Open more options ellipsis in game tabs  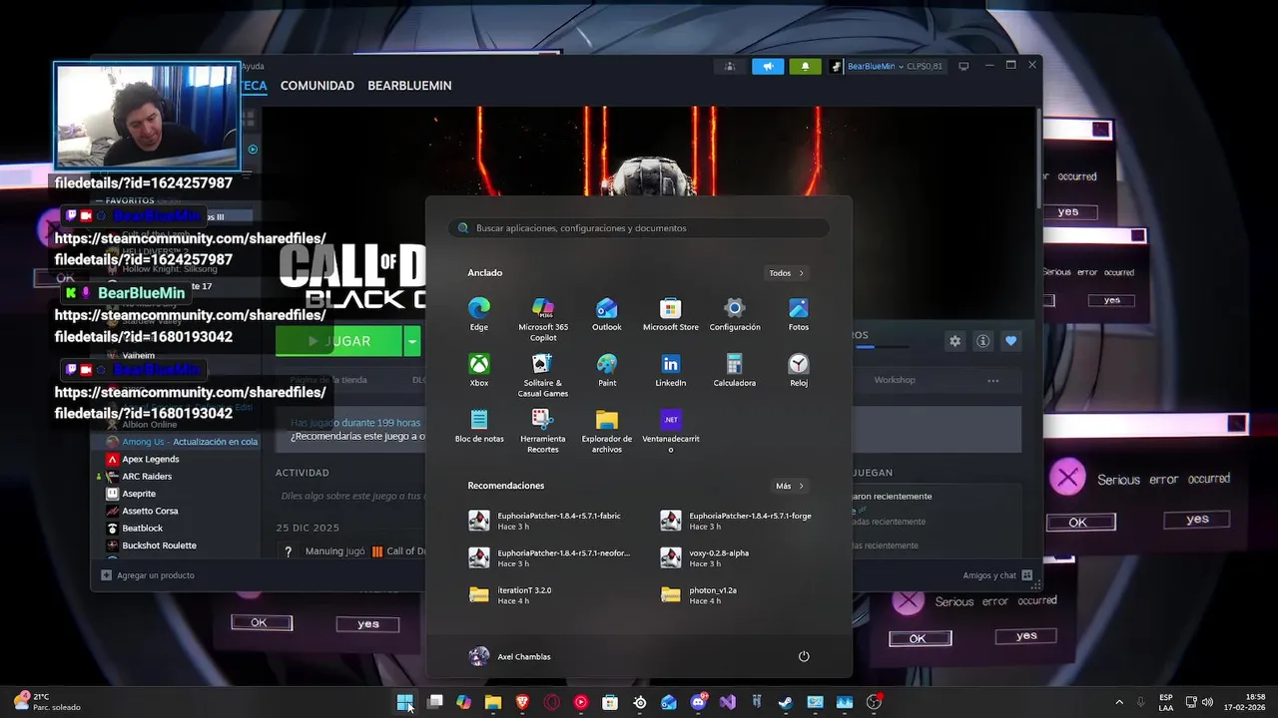pyautogui.click(x=992, y=380)
